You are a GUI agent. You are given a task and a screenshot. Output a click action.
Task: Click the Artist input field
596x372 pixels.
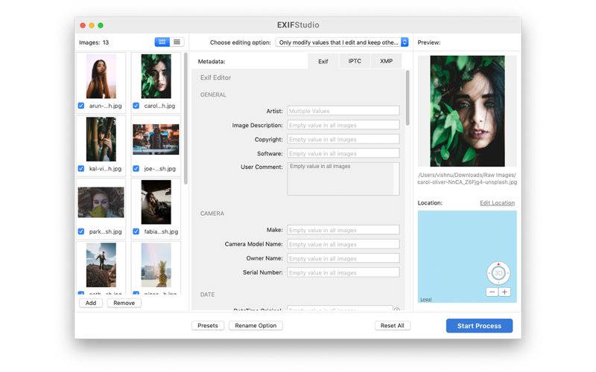(343, 111)
